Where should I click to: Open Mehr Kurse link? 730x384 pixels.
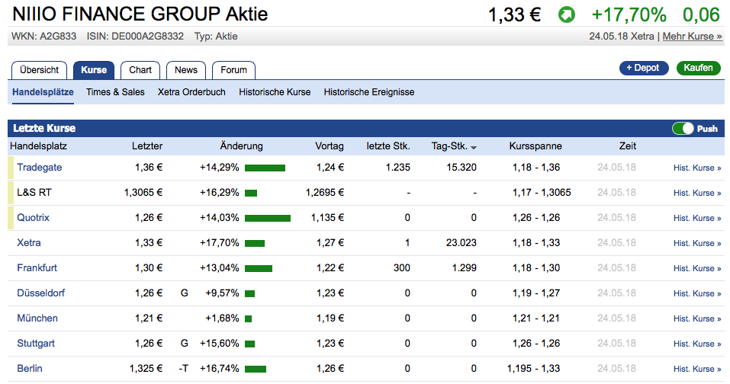click(x=692, y=36)
